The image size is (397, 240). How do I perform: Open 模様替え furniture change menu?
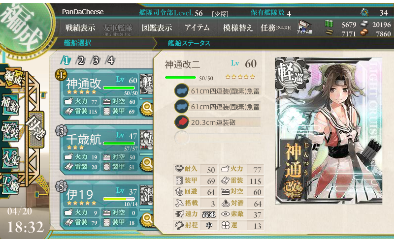coord(238,28)
